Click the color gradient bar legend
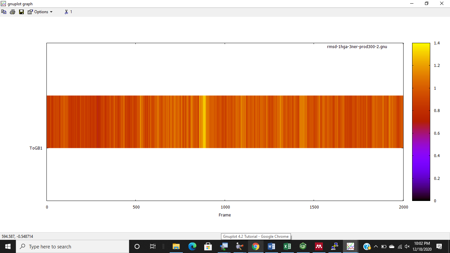This screenshot has width=450, height=253. coord(421,122)
